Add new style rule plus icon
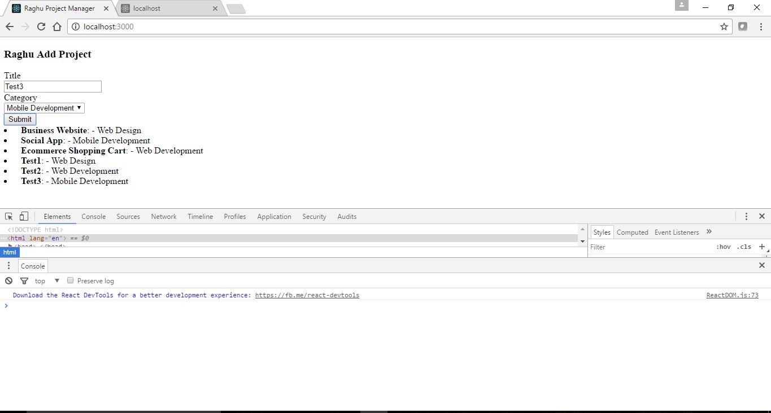 (x=761, y=247)
